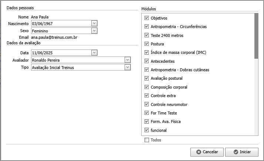
Task: Check the Todos checkbox
Action: click(147, 140)
